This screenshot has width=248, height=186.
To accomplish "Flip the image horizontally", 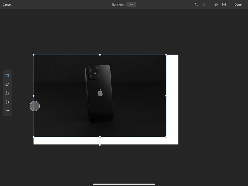I will pyautogui.click(x=224, y=5).
